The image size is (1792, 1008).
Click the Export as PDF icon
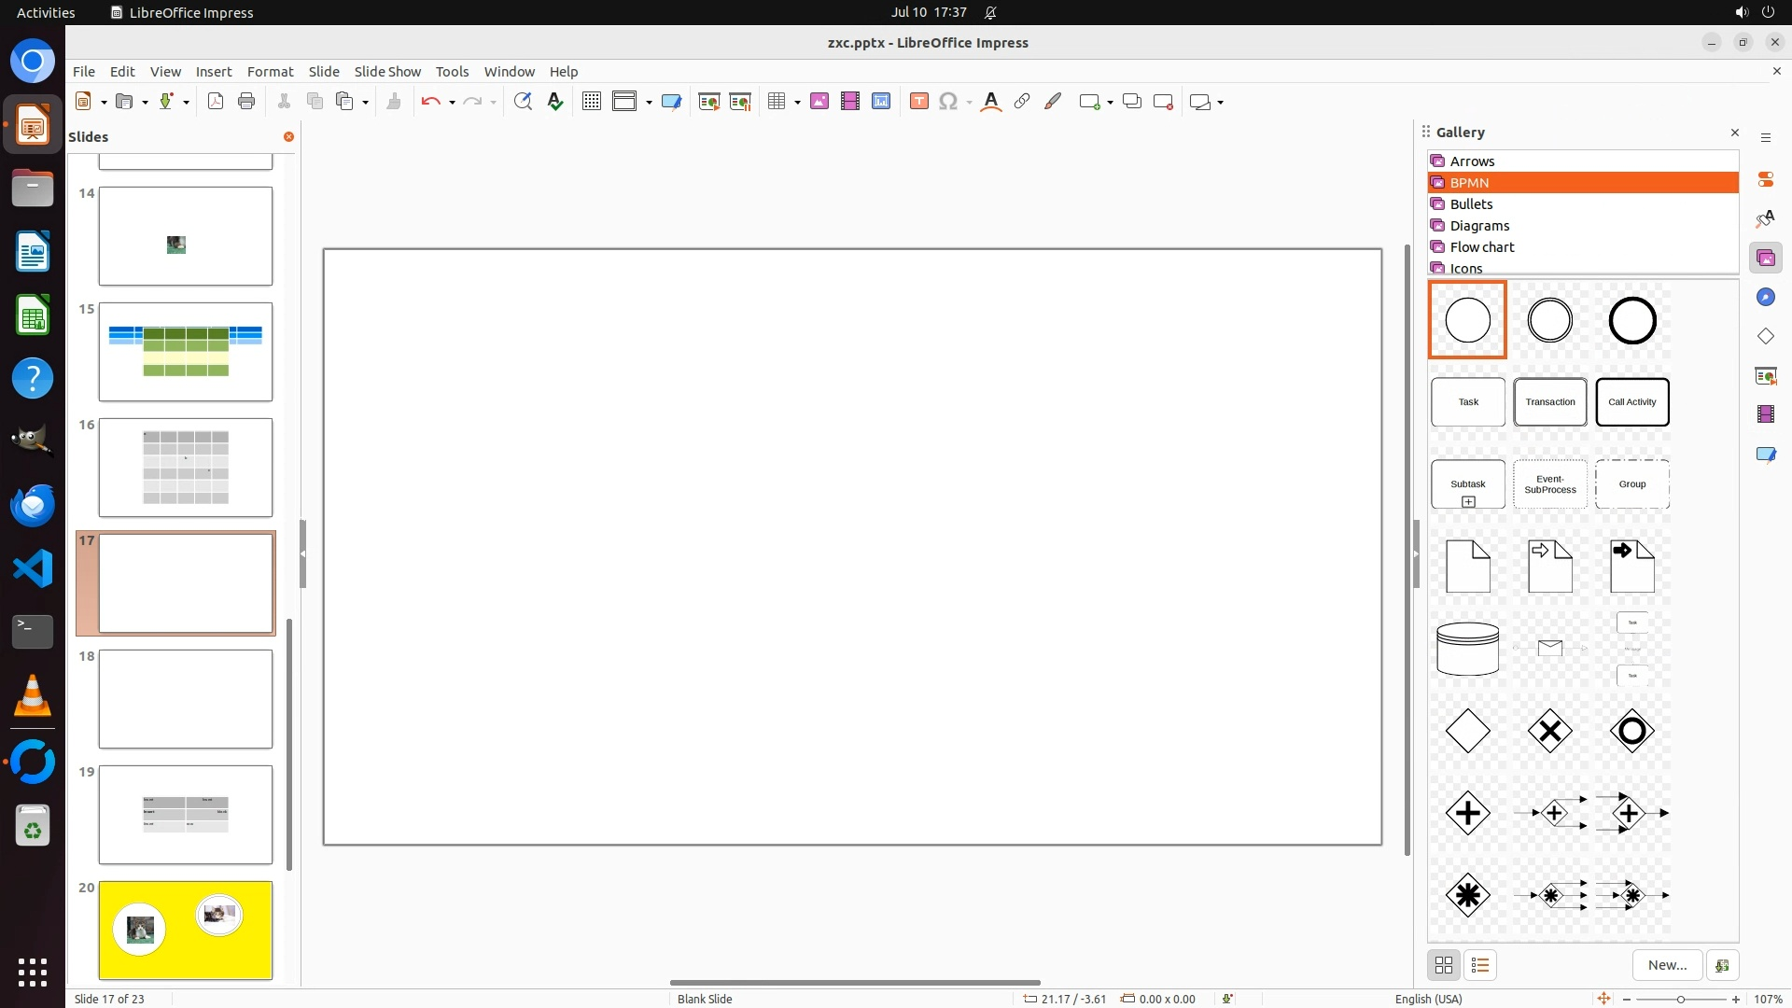[216, 102]
